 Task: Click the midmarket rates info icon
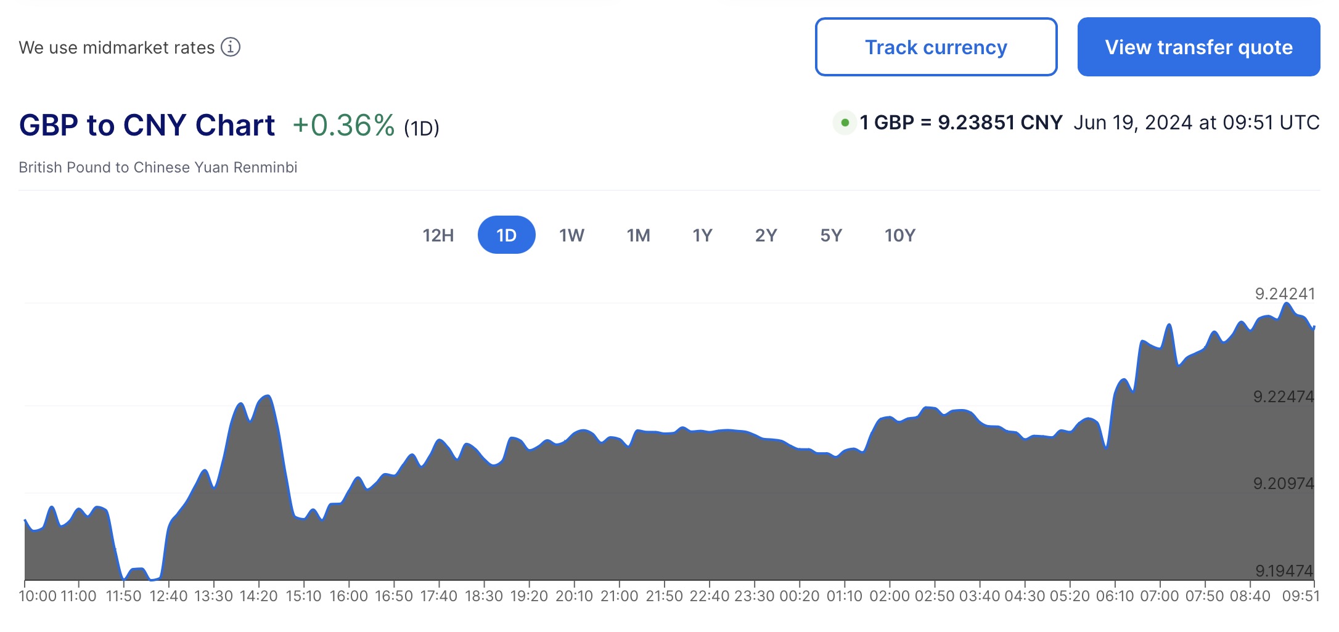231,47
